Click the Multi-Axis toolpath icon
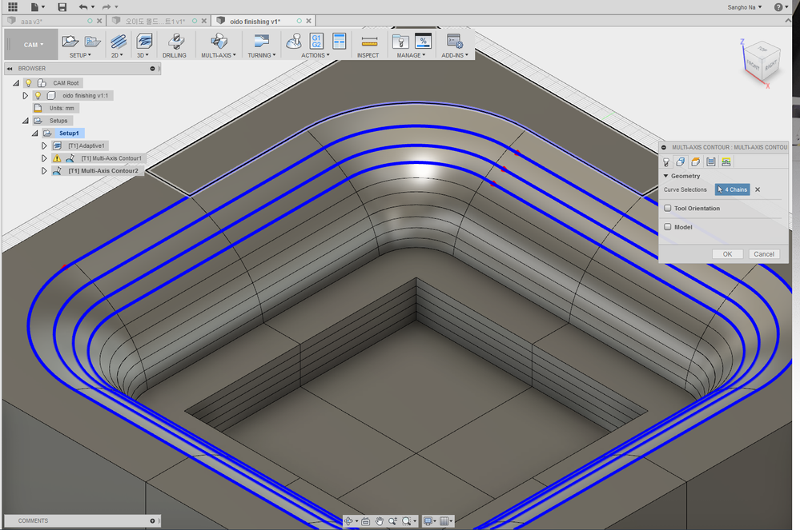 click(219, 42)
